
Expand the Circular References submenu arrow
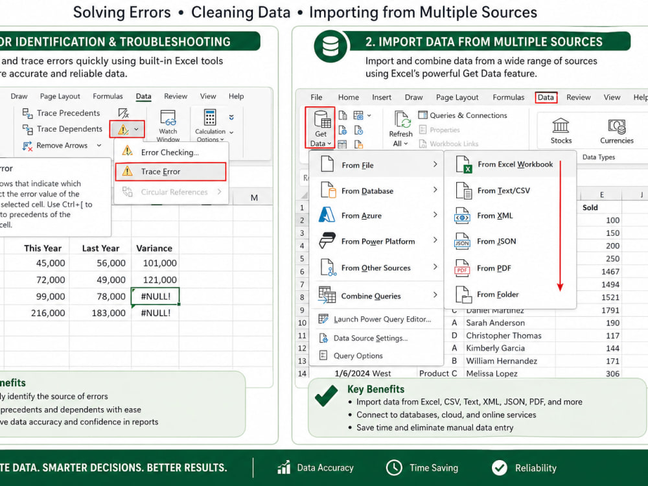[220, 192]
